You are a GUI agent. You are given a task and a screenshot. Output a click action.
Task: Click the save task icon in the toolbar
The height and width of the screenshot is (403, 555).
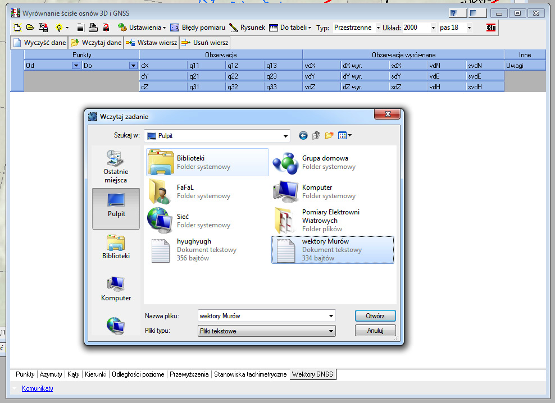pos(43,28)
